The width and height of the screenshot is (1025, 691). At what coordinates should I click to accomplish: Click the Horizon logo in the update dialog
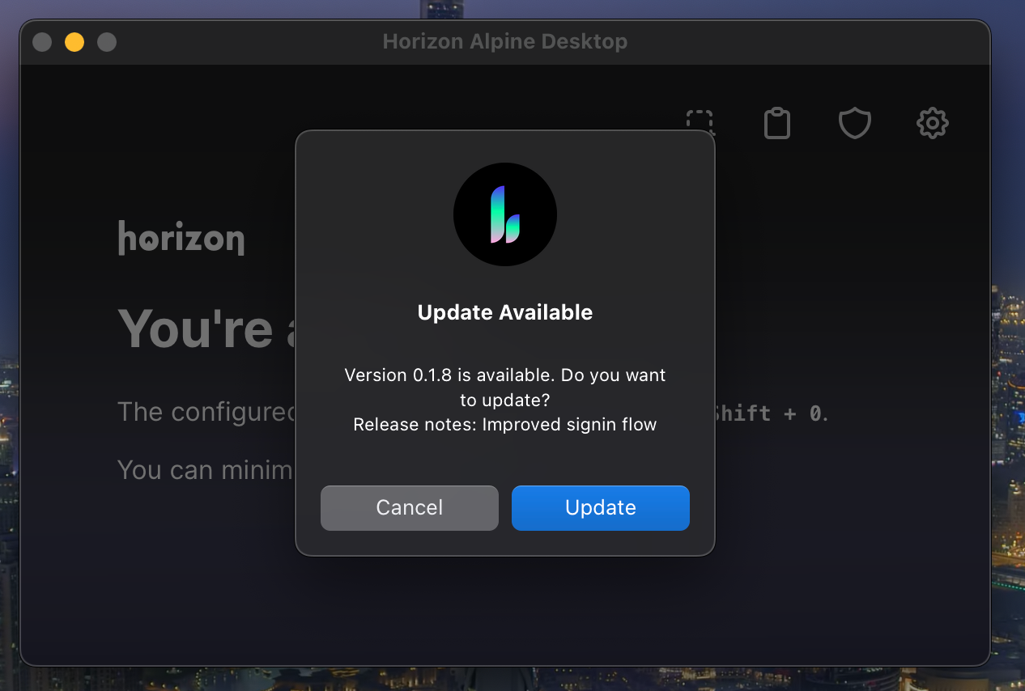pyautogui.click(x=504, y=214)
